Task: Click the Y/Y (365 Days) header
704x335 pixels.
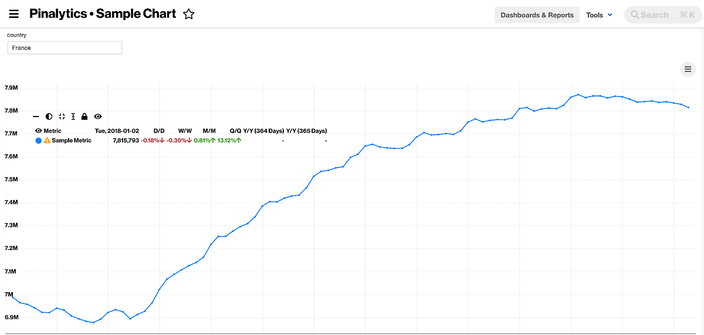Action: 306,131
